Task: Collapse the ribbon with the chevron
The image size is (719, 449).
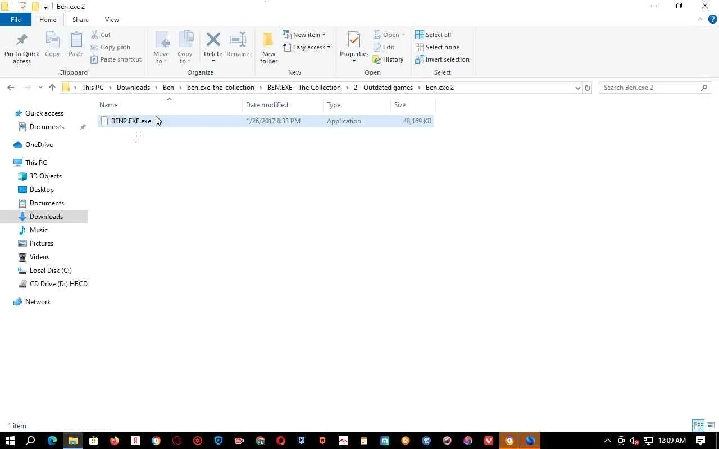Action: pyautogui.click(x=700, y=20)
